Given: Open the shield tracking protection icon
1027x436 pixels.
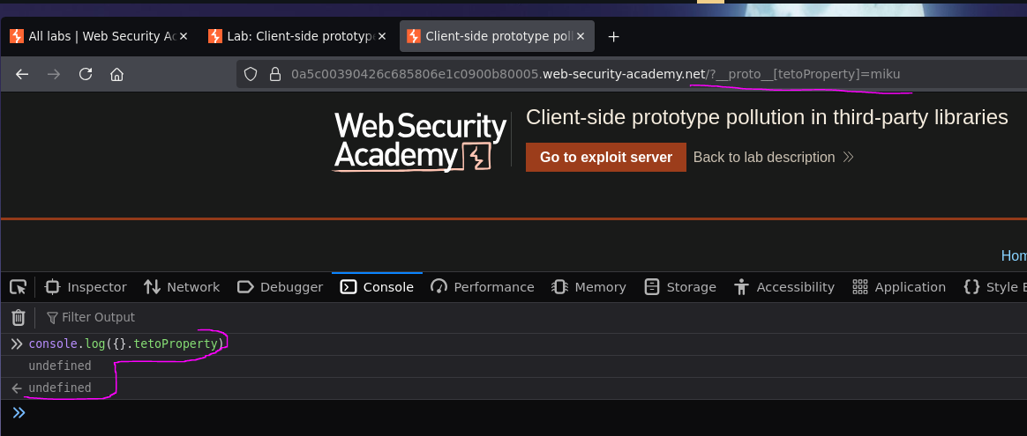Looking at the screenshot, I should (x=251, y=75).
